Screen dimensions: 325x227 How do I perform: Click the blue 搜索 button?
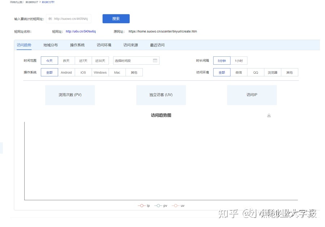116,19
